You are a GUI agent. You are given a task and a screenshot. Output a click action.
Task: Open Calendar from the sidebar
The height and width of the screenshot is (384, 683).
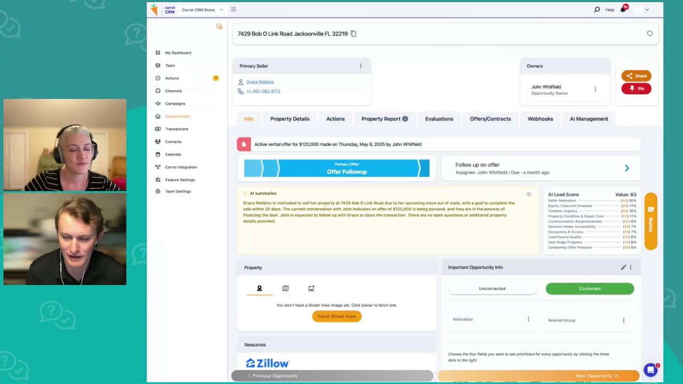pyautogui.click(x=173, y=155)
